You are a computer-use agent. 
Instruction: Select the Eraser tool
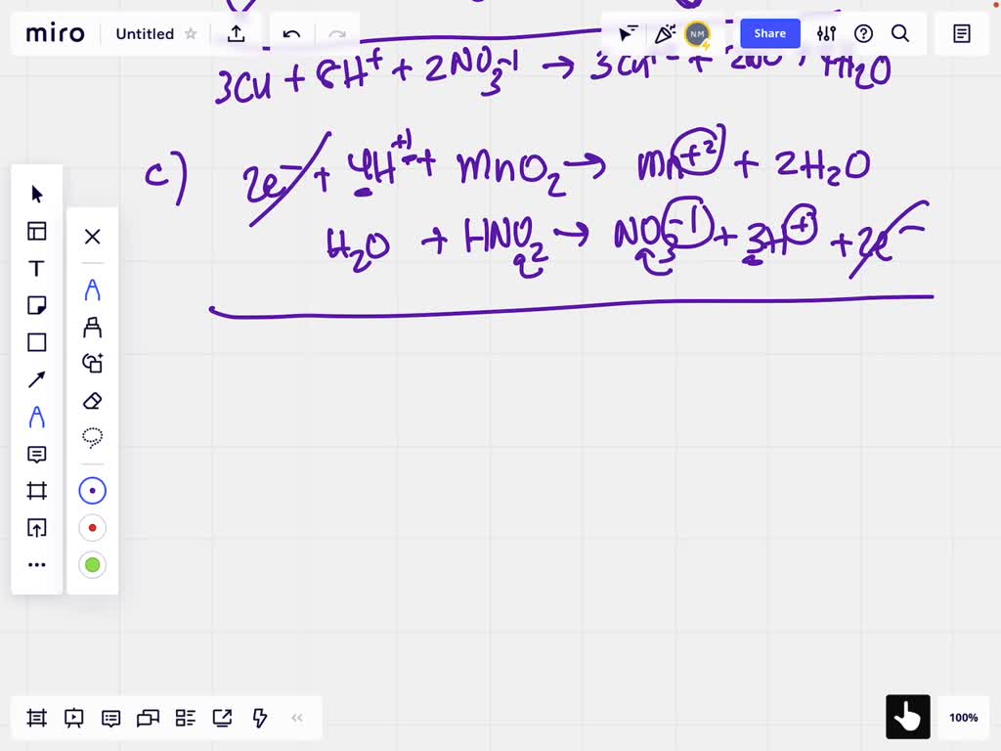pyautogui.click(x=92, y=401)
